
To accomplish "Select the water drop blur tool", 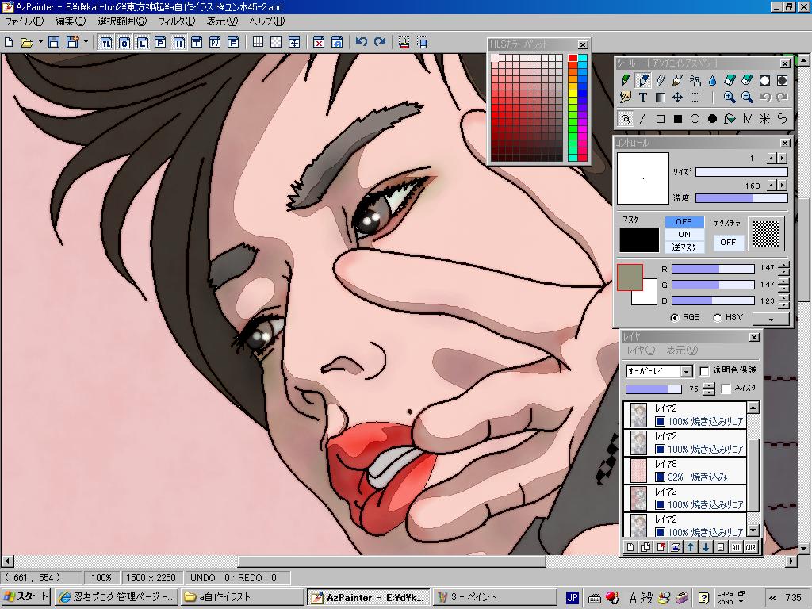I will coord(713,80).
